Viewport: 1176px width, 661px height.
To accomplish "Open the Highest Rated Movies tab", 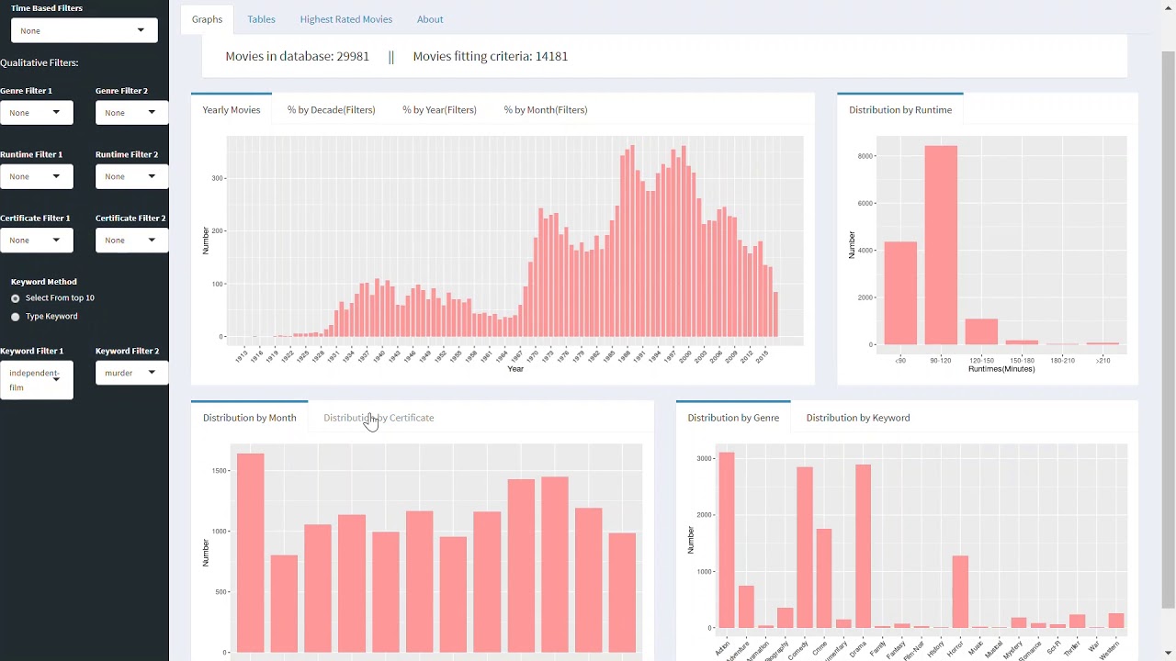I will click(x=345, y=19).
